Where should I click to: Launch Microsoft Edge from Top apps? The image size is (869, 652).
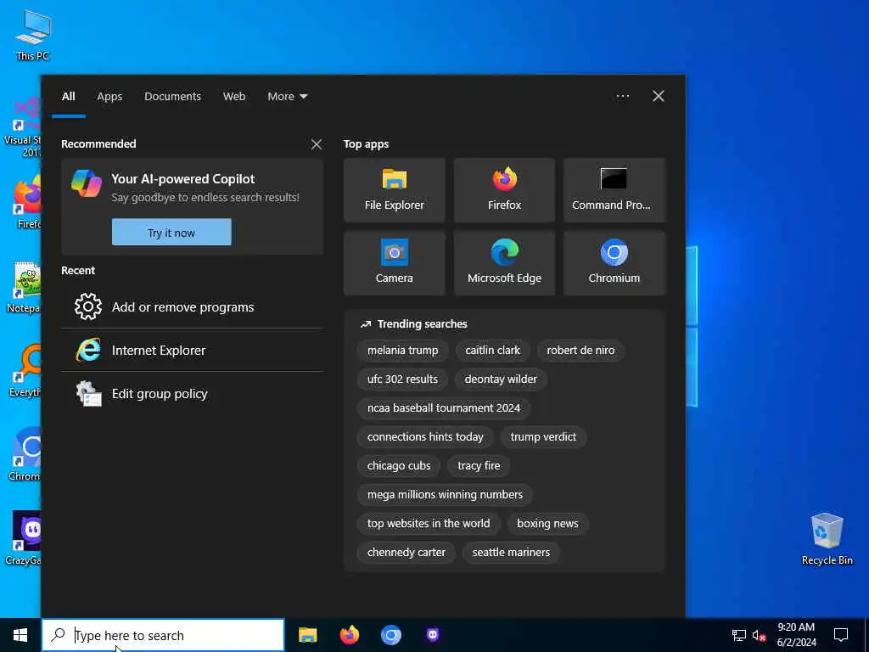tap(504, 263)
